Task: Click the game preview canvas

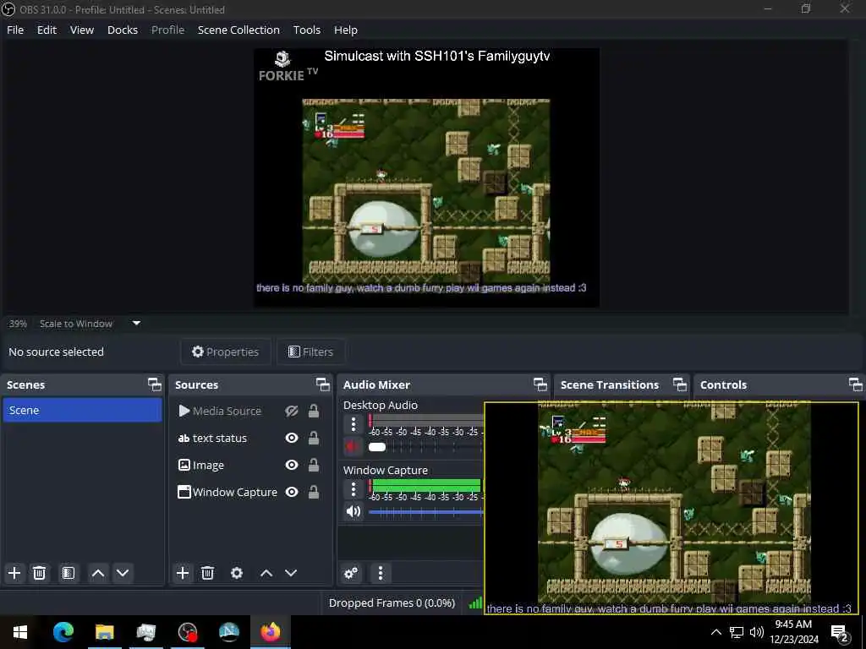Action: point(426,177)
